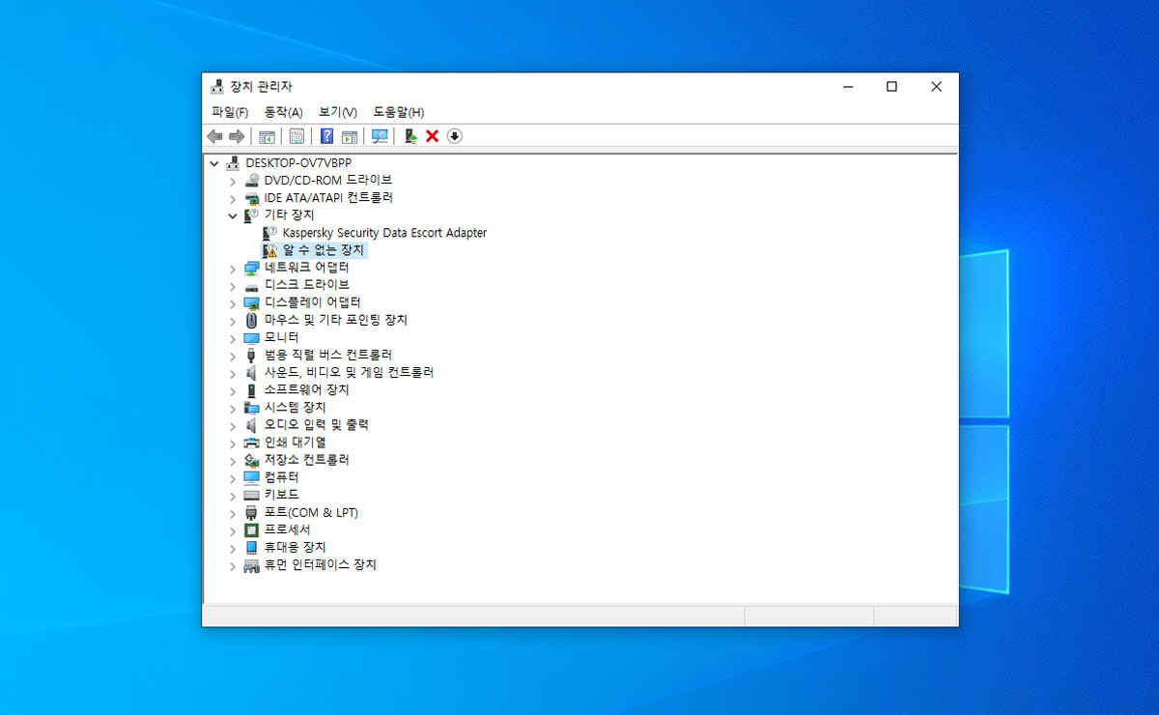The width and height of the screenshot is (1159, 715).
Task: Click the 디스플레이 어댑터 icon
Action: pos(252,302)
